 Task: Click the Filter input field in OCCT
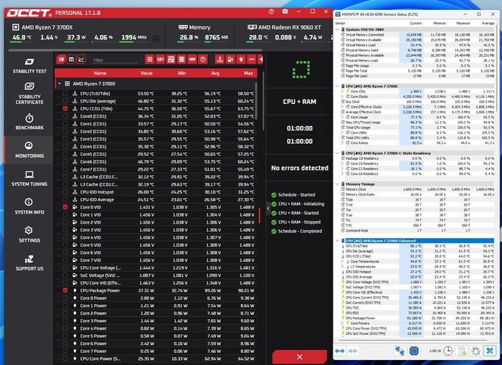[x=115, y=60]
